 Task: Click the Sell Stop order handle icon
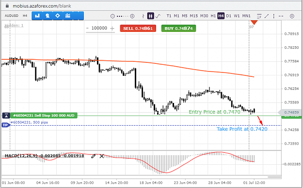point(6,116)
